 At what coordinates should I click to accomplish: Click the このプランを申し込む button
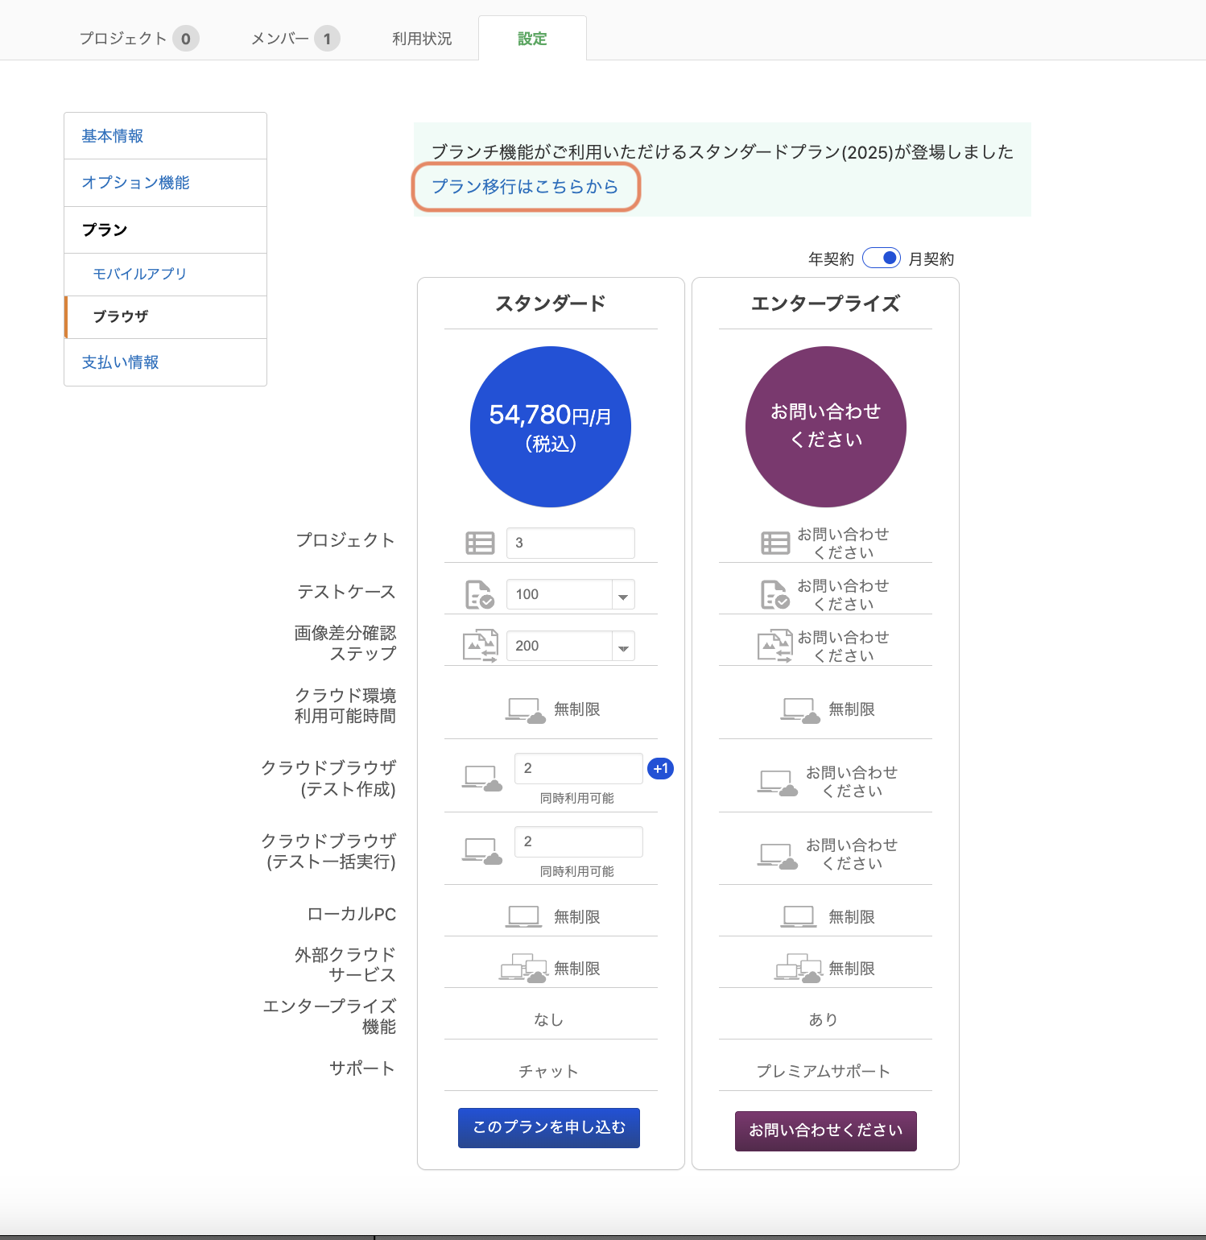549,1128
